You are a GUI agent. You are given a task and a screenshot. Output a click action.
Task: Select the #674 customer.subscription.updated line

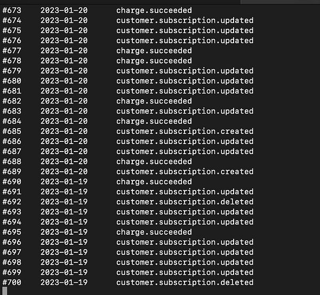[x=128, y=20]
